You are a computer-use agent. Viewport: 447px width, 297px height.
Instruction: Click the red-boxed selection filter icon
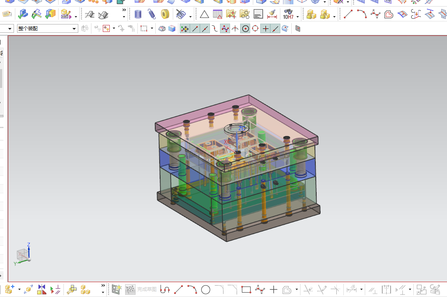coord(106,28)
